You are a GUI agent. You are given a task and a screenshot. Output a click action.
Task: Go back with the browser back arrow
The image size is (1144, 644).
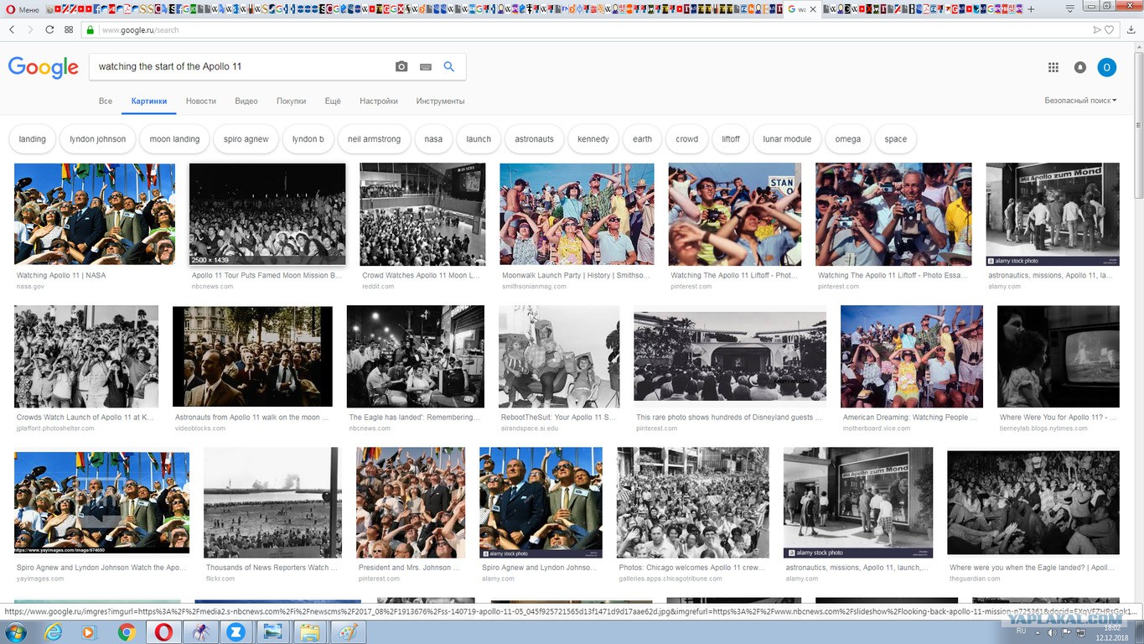12,29
